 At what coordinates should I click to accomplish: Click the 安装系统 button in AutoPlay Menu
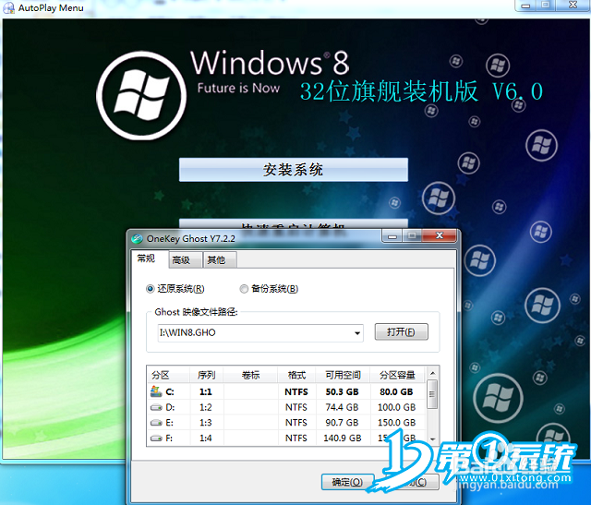click(x=294, y=170)
